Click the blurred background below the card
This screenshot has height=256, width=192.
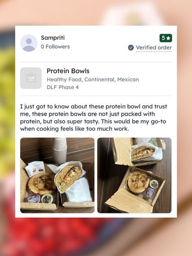(x=96, y=237)
